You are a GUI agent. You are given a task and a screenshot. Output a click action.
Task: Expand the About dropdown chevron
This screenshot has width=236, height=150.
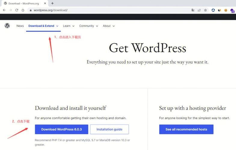[x=114, y=26]
